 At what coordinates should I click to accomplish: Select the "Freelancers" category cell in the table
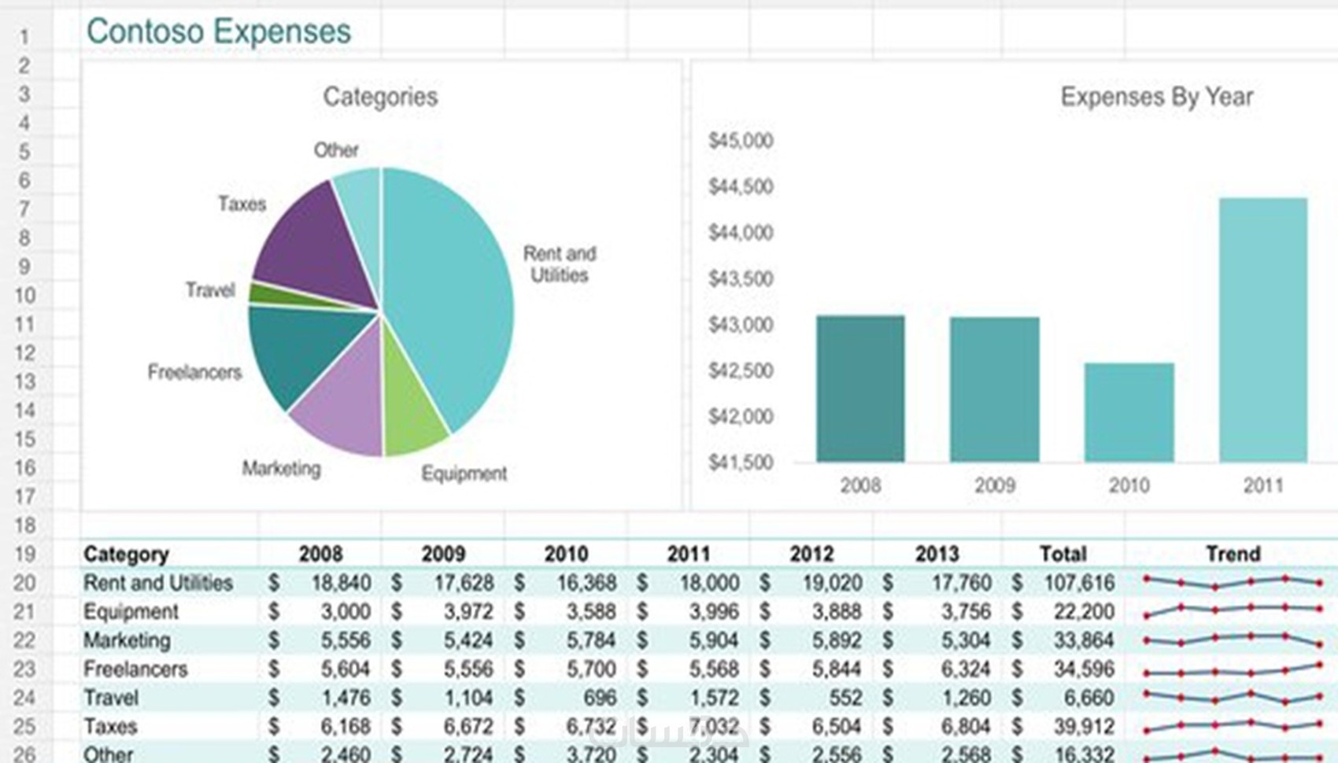169,669
